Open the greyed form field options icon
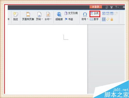Image resolution: width=129 pixels, height=98 pixels. click(x=116, y=13)
